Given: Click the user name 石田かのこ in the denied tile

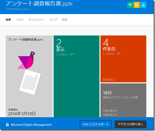Looking at the screenshot, I should pyautogui.click(x=109, y=79).
